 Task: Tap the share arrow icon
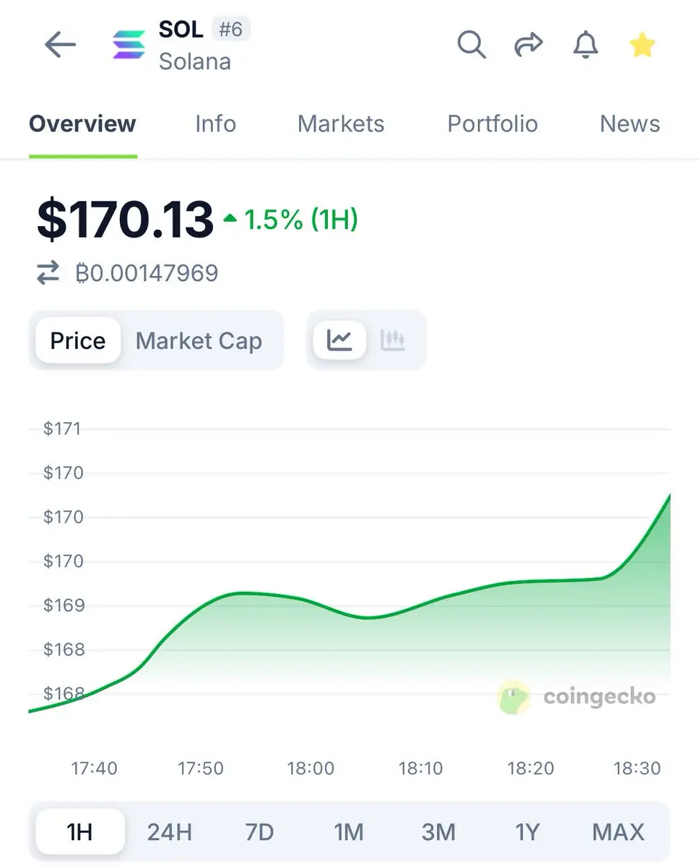(528, 46)
